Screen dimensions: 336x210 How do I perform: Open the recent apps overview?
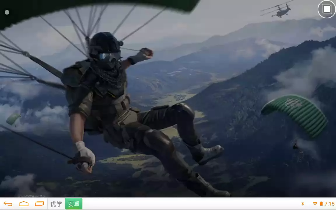tap(39, 204)
